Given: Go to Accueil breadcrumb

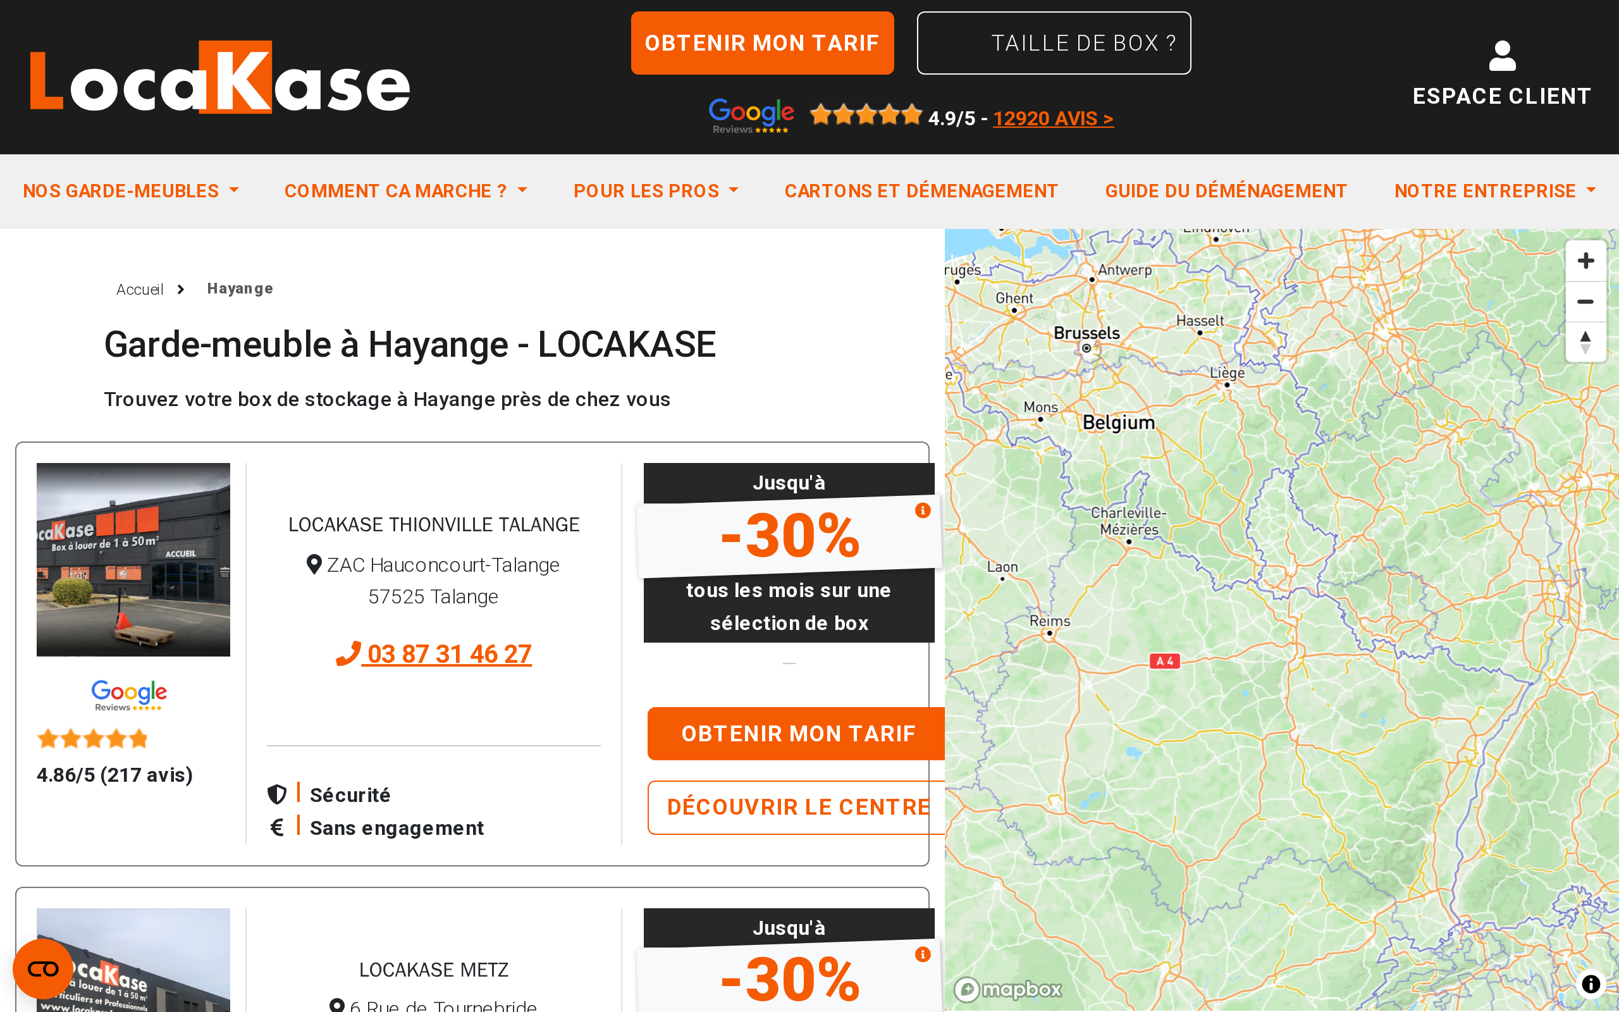Looking at the screenshot, I should pyautogui.click(x=140, y=289).
